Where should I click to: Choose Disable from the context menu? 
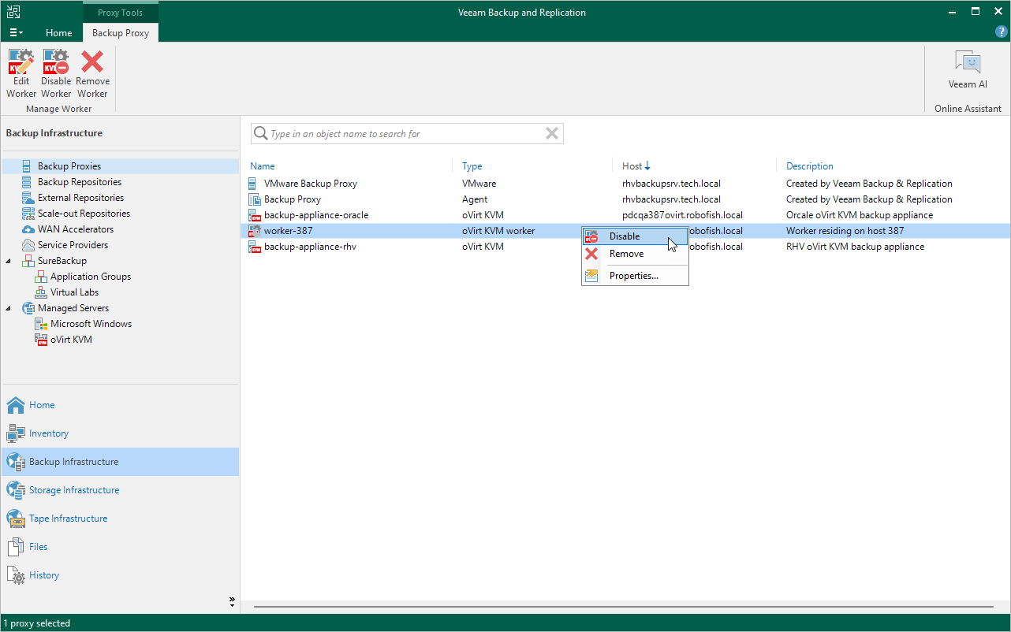(x=625, y=236)
